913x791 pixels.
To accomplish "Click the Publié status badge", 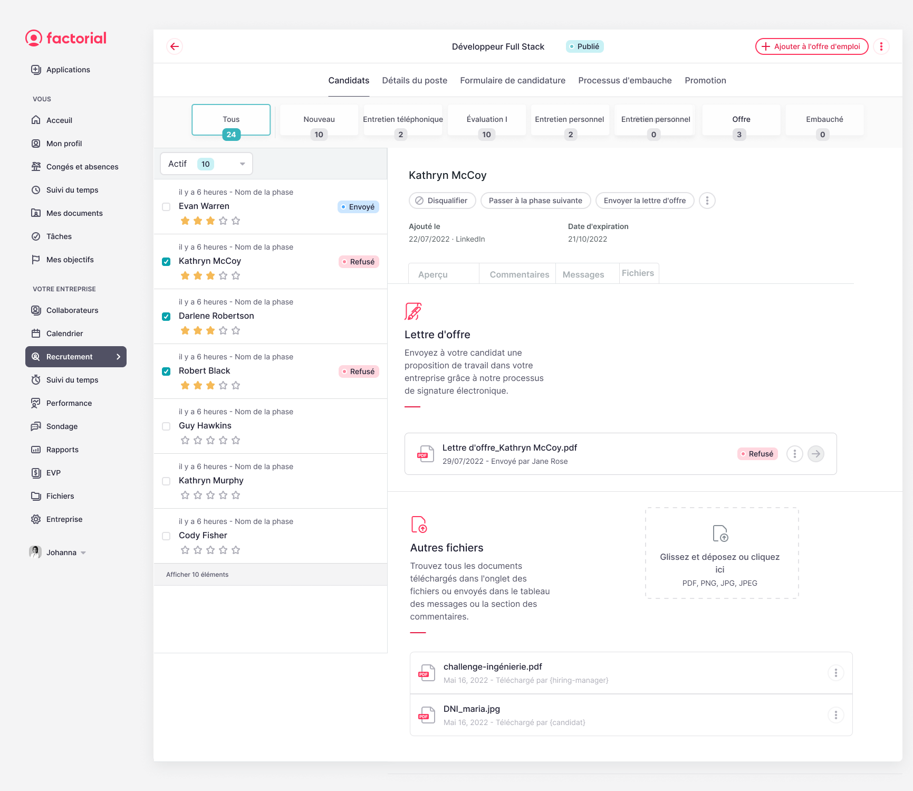I will 585,46.
